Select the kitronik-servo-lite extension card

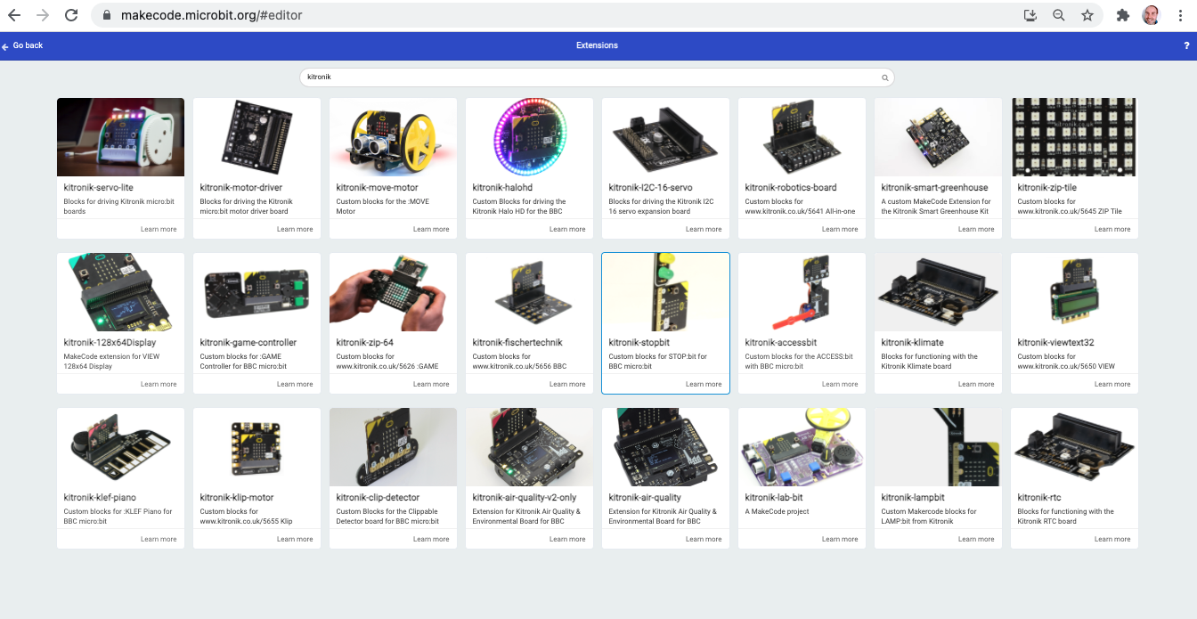click(120, 165)
